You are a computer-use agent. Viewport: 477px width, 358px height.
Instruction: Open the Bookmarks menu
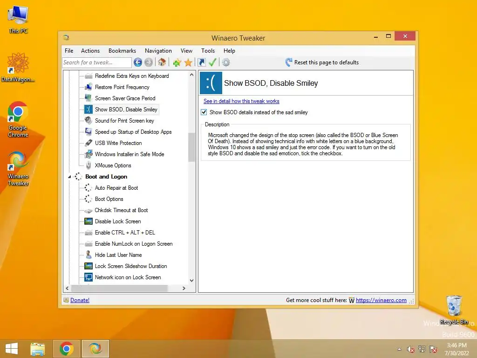pos(123,51)
